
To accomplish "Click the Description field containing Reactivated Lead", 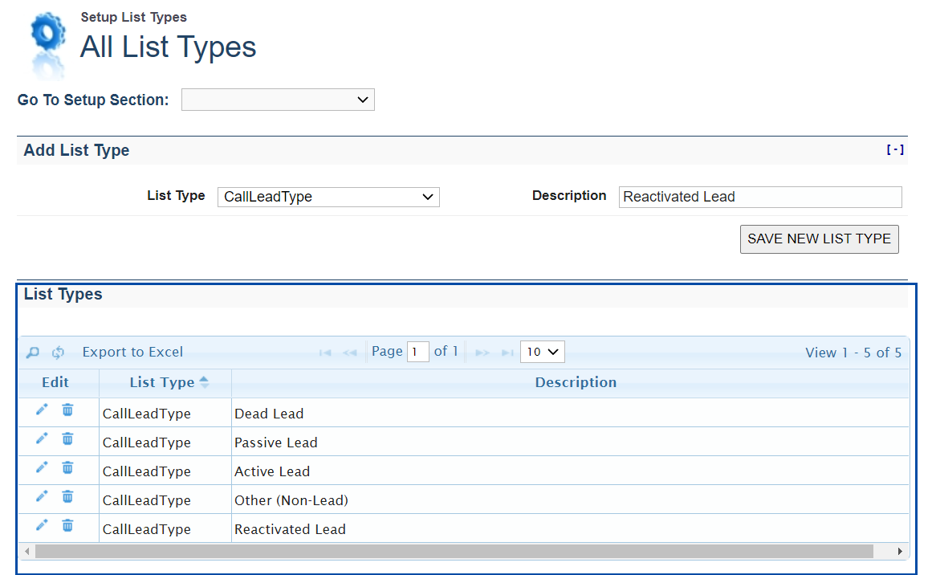I will (759, 197).
